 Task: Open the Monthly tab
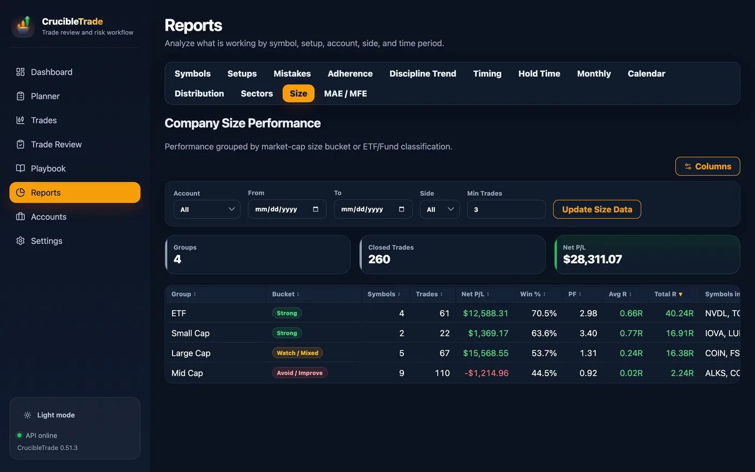click(x=594, y=73)
